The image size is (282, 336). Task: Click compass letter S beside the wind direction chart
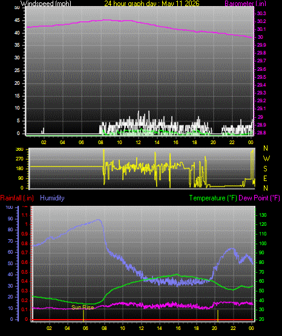click(x=266, y=169)
